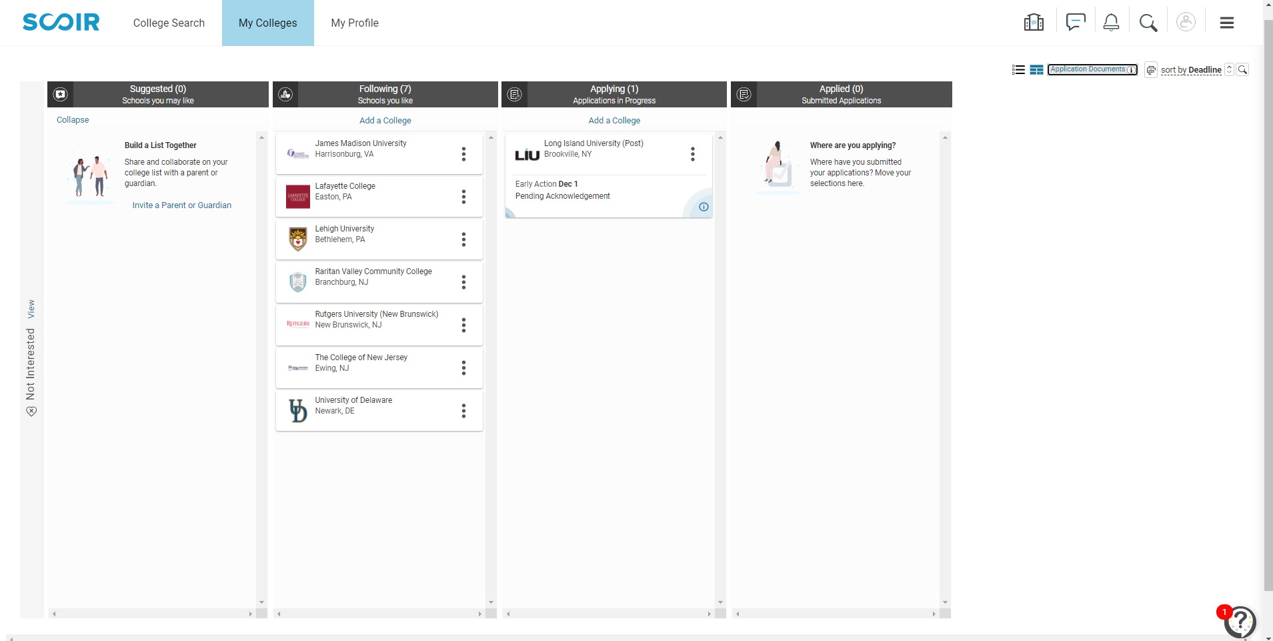This screenshot has height=641, width=1273.
Task: Open options menu for University of Delaware
Action: click(463, 410)
